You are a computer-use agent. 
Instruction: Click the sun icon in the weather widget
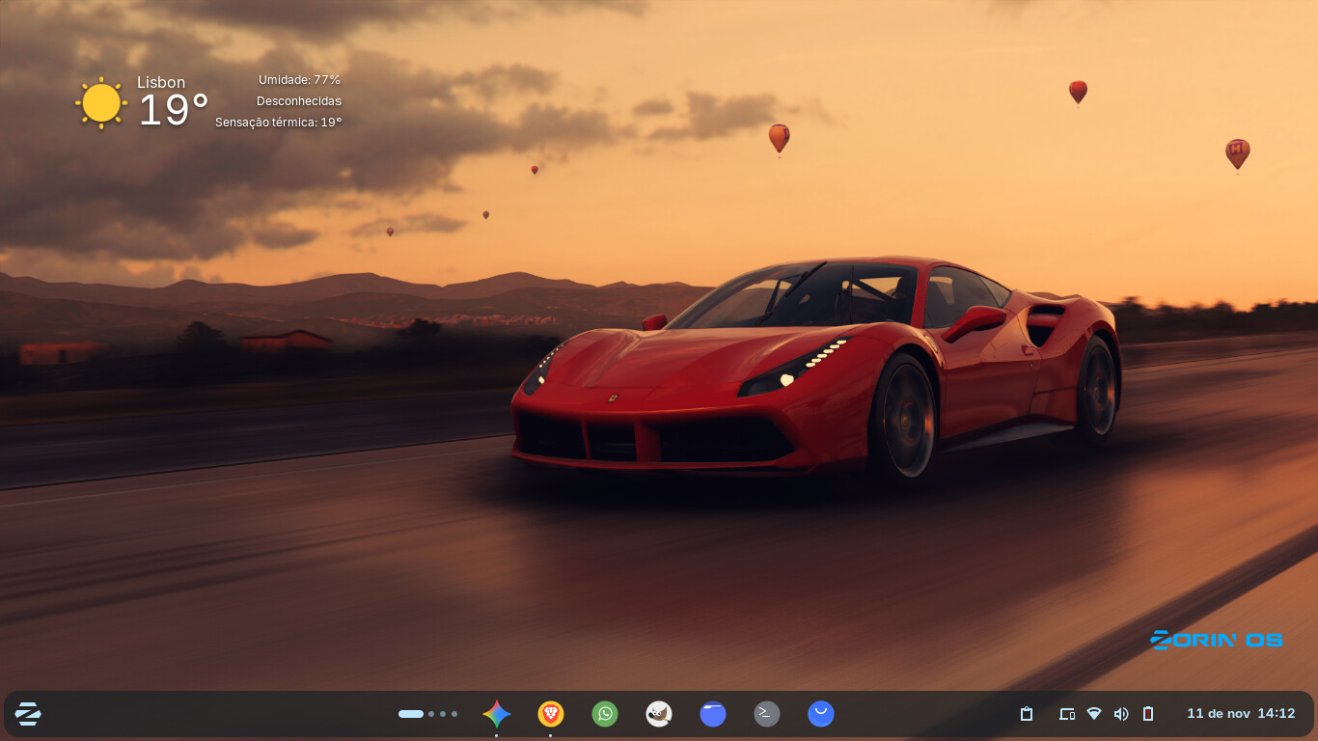coord(101,103)
